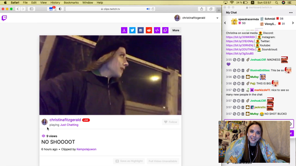The image size is (296, 166).
Task: Show next leaderboard with right chevron
Action: [x=293, y=23]
